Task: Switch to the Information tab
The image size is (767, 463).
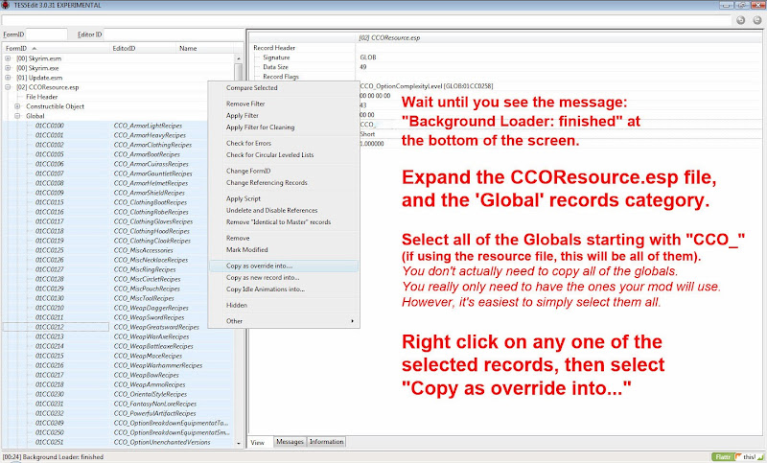Action: [x=326, y=442]
